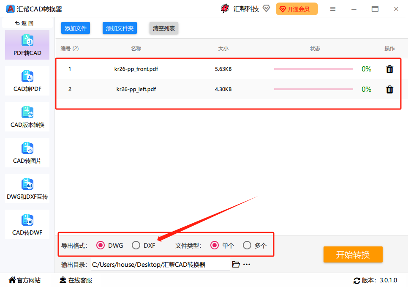Click the 名称 column header
Screen dimensions: 408x287
point(136,49)
